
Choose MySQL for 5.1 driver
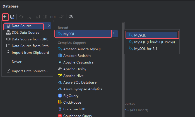click(152, 49)
